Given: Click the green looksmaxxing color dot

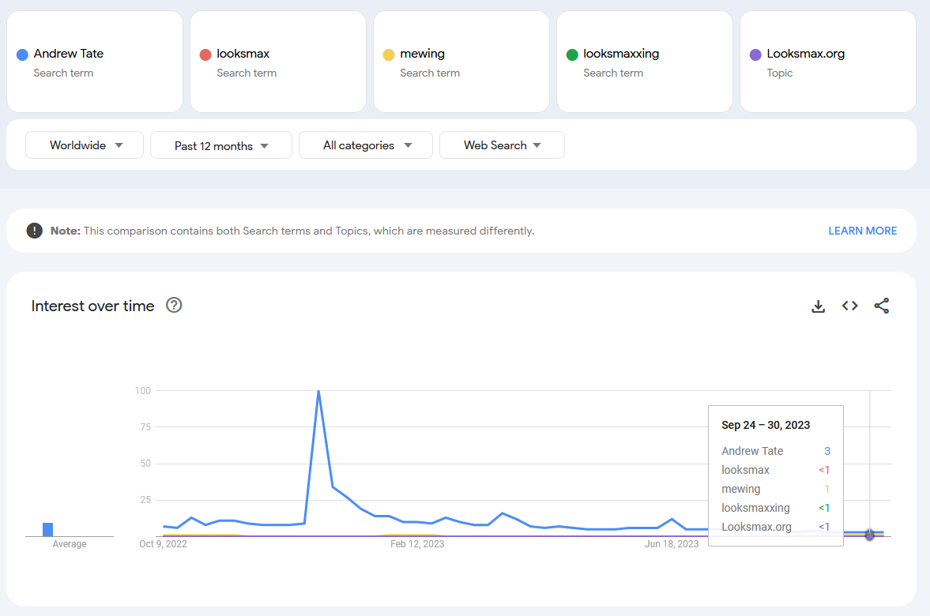Looking at the screenshot, I should point(572,54).
